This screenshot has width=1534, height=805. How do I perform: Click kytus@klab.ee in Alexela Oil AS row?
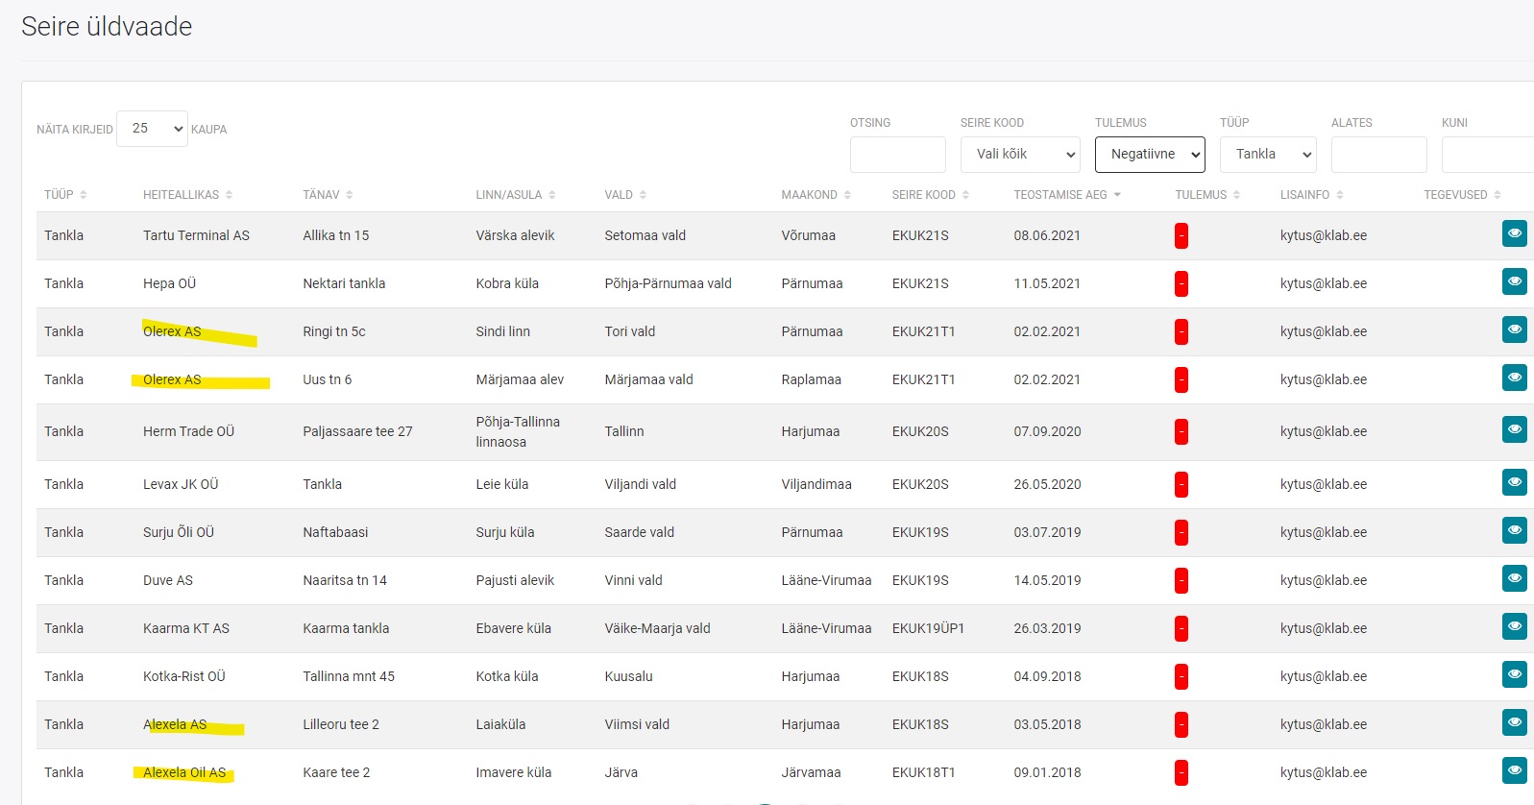pyautogui.click(x=1323, y=772)
